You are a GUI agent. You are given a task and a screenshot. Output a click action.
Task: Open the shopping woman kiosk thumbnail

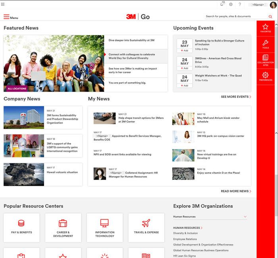click(x=183, y=119)
